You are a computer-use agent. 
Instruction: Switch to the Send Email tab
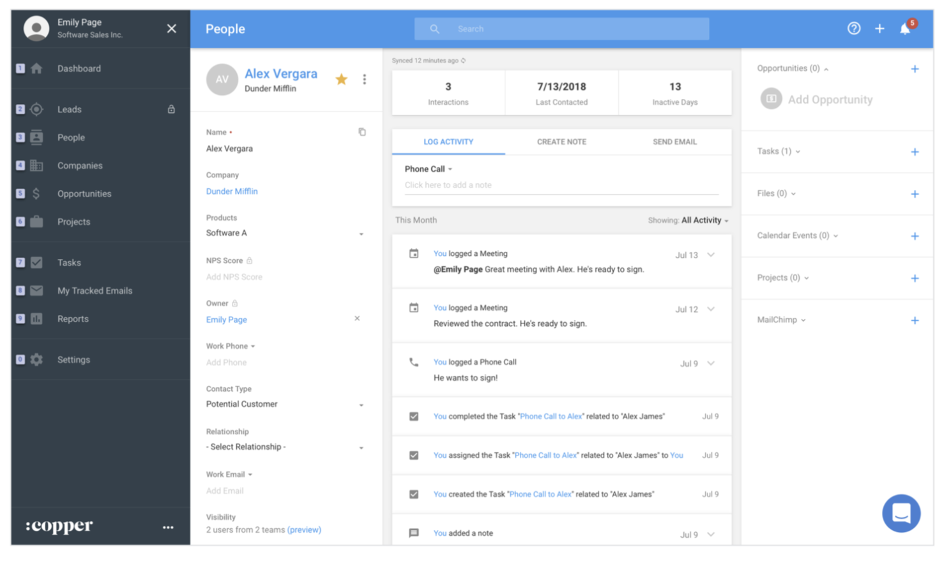click(674, 142)
